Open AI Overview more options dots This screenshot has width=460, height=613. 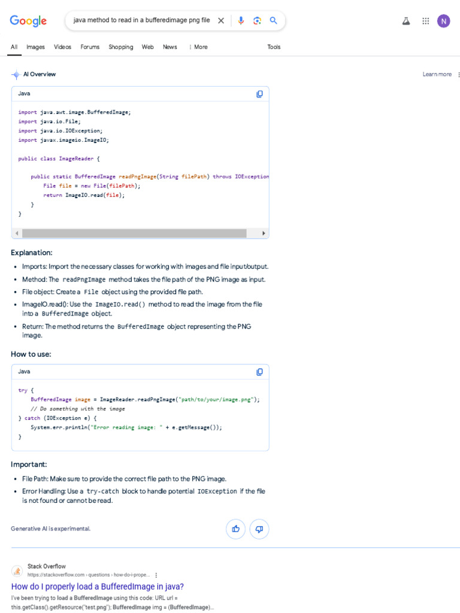(458, 74)
